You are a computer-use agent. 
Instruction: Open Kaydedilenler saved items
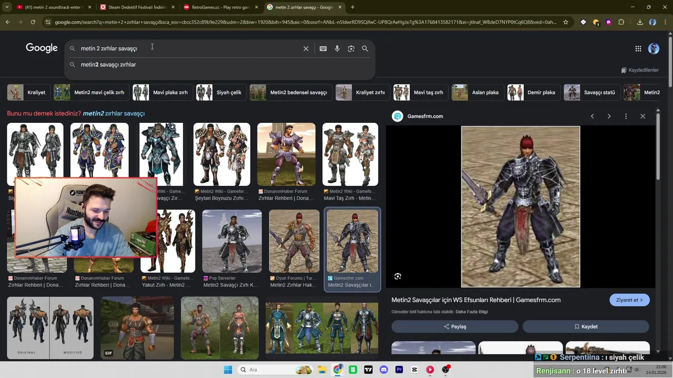[639, 70]
